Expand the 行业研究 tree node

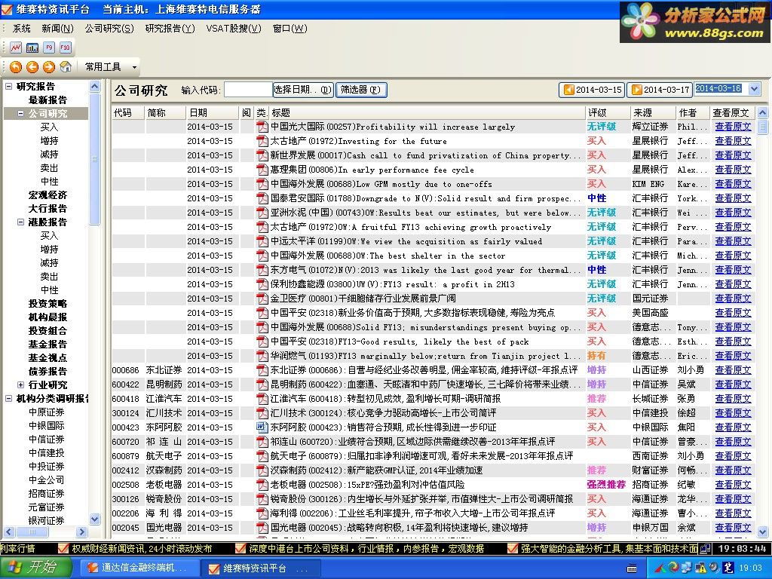[20, 385]
